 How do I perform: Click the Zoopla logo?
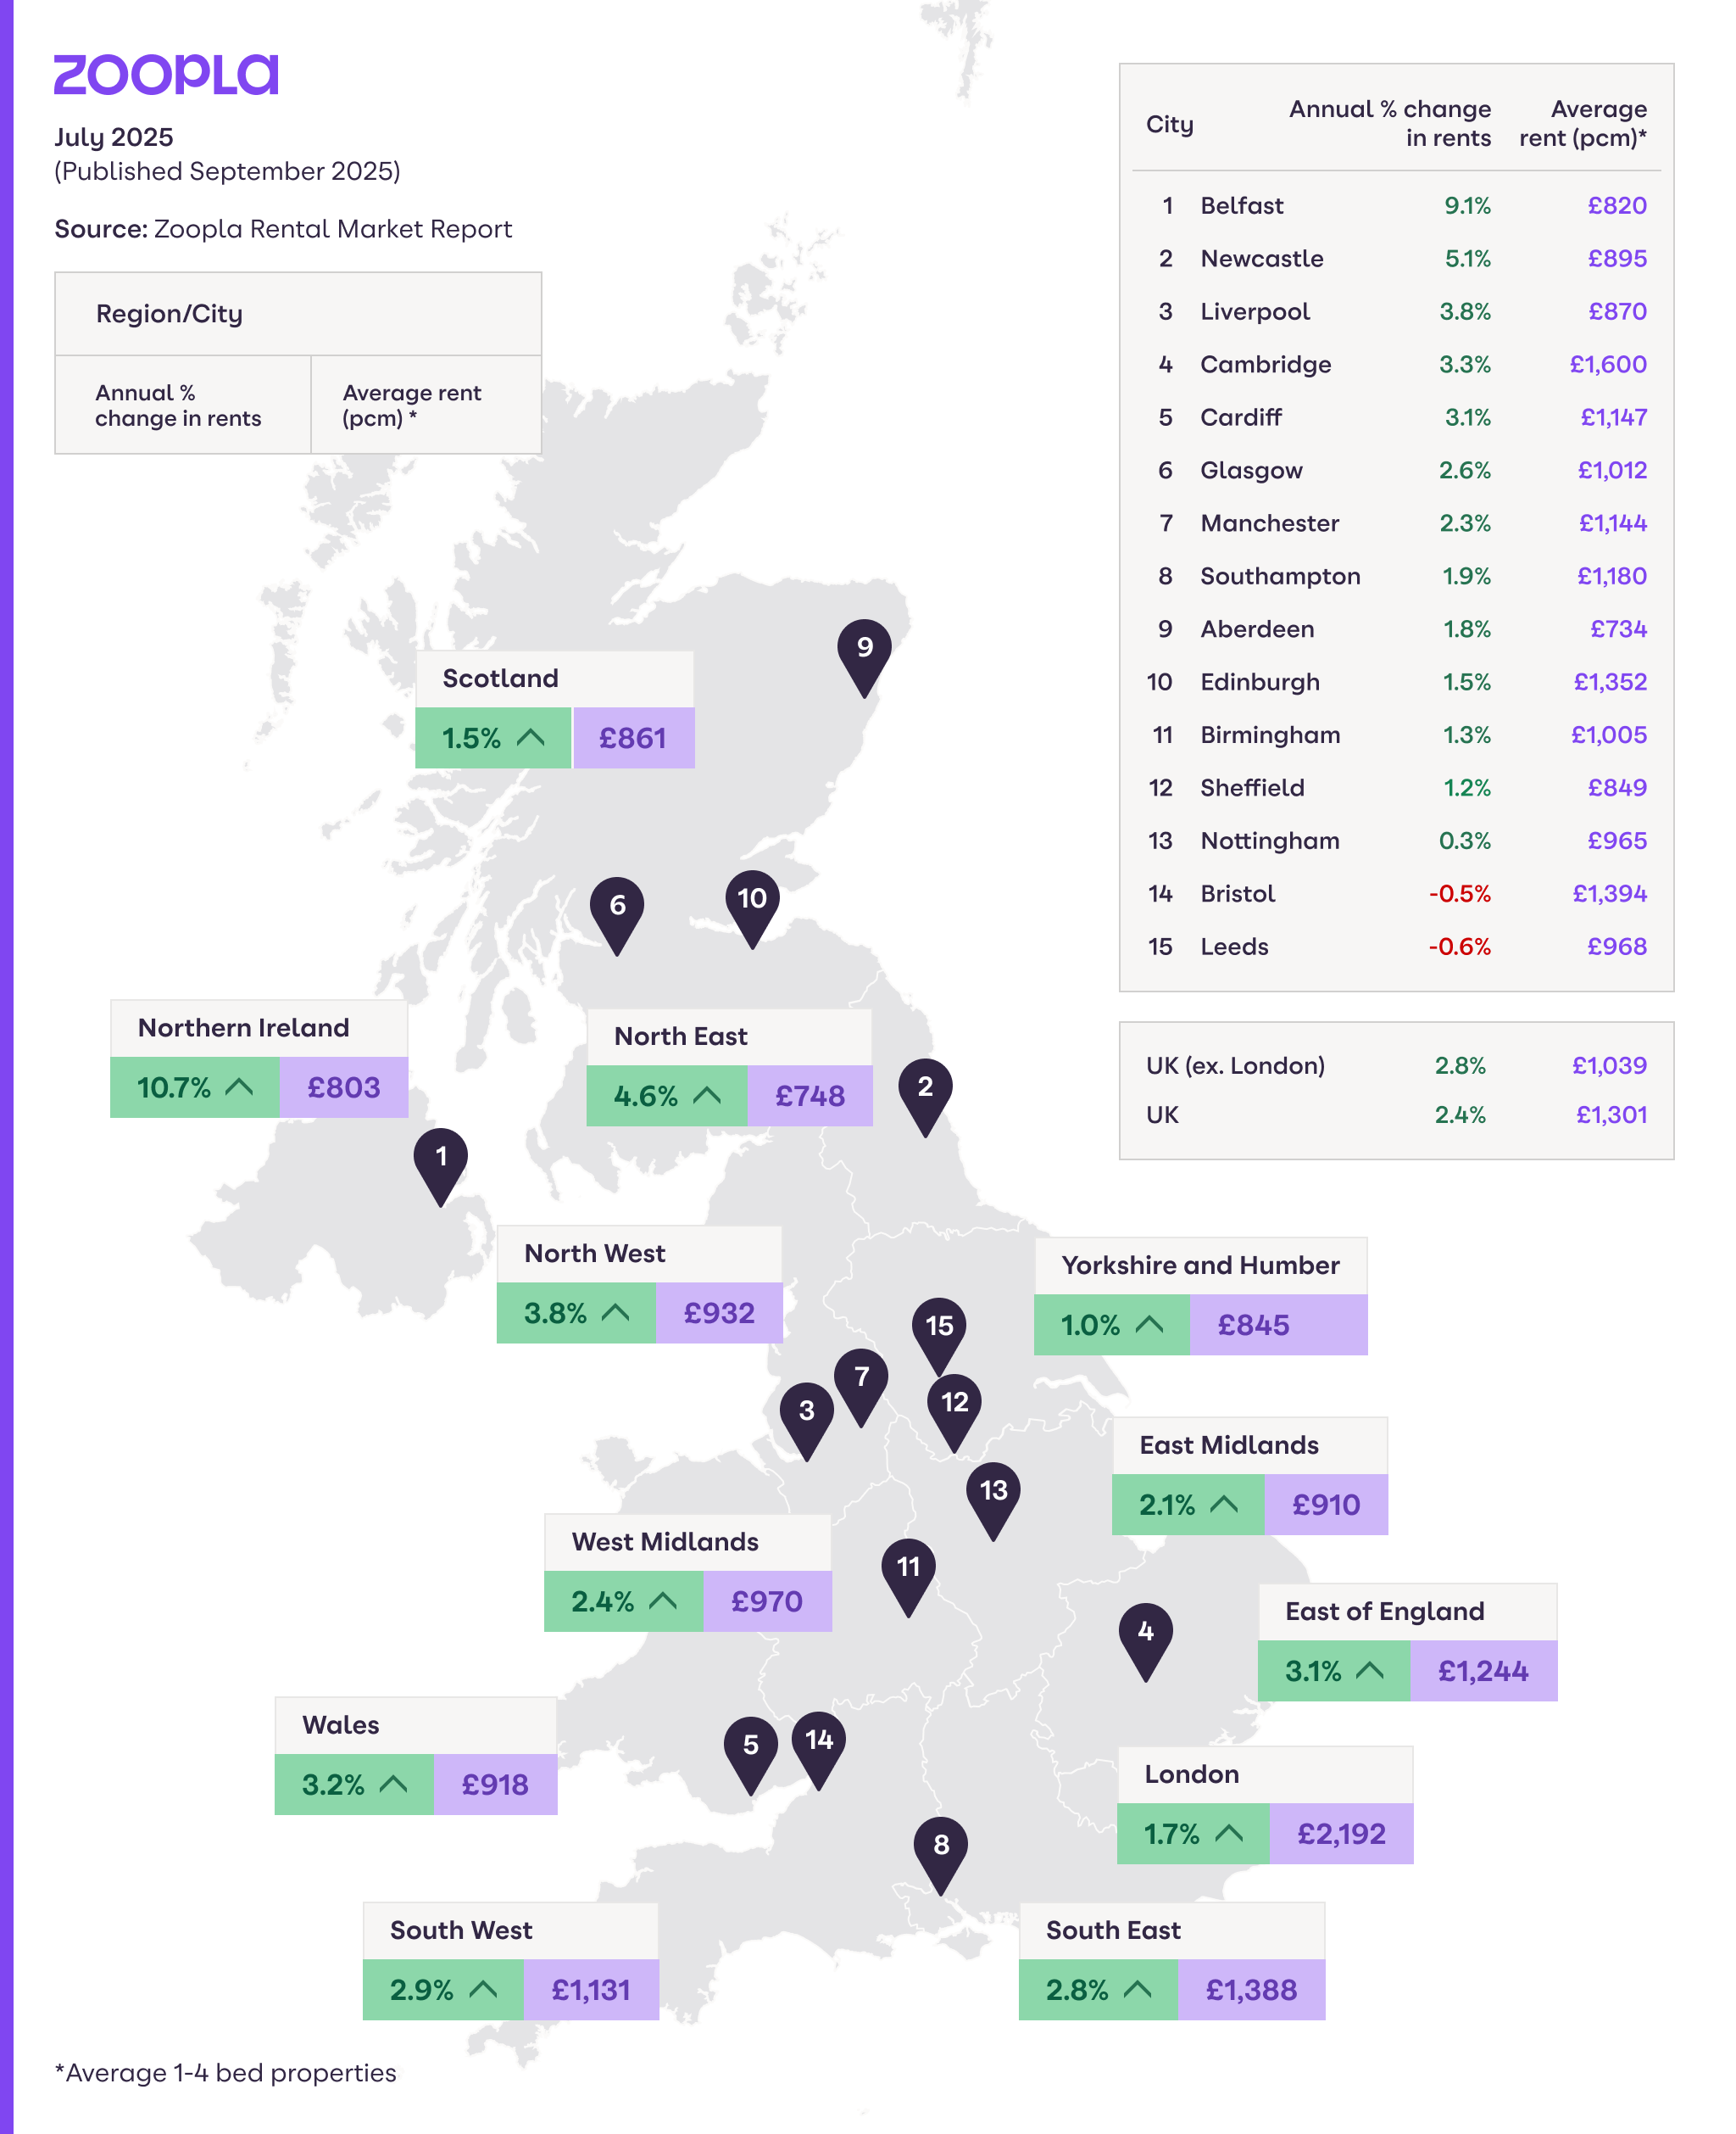point(165,75)
